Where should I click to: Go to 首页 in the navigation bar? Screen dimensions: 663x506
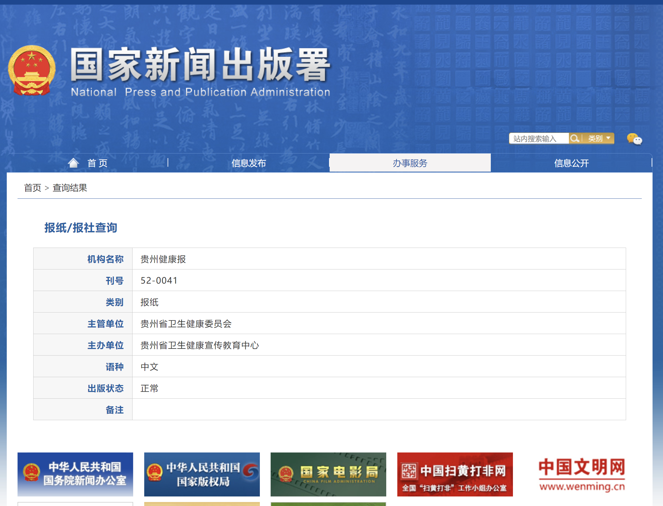pyautogui.click(x=97, y=163)
